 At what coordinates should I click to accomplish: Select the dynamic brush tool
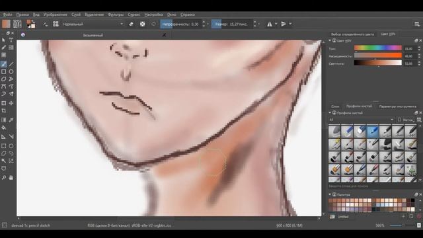[3, 94]
